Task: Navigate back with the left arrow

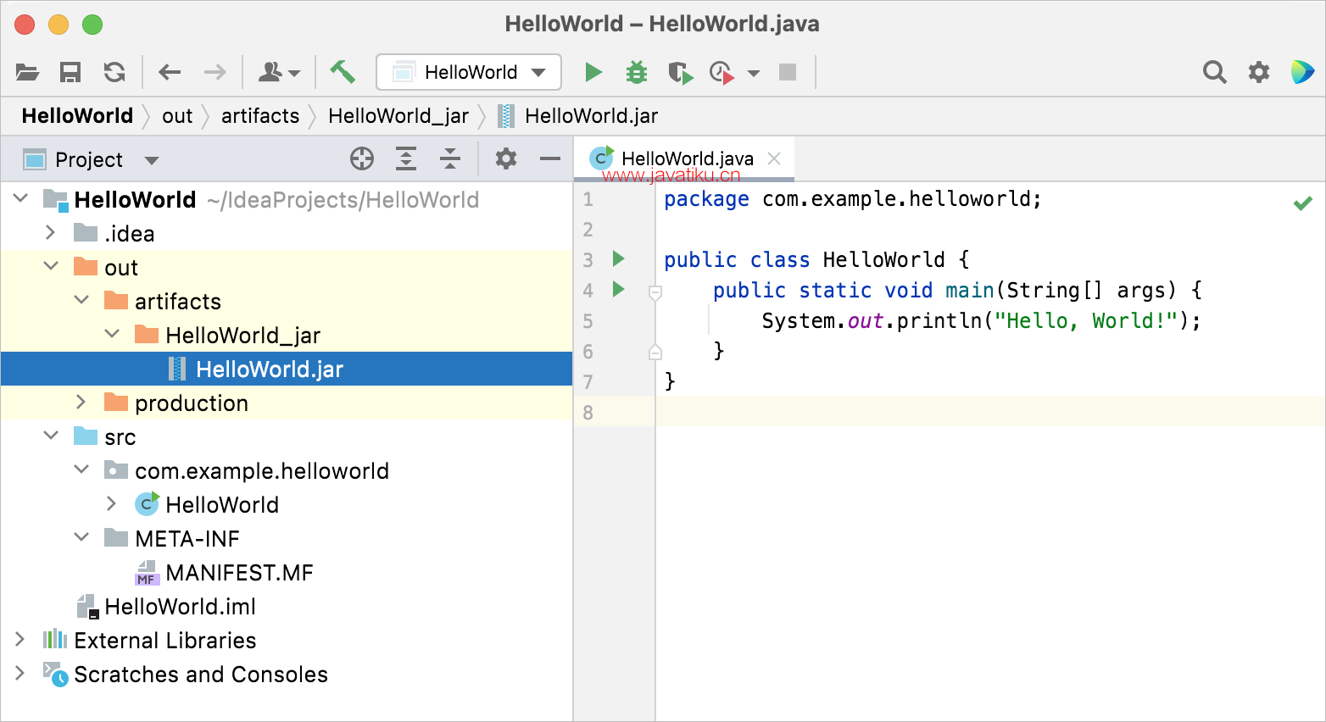Action: click(x=170, y=73)
